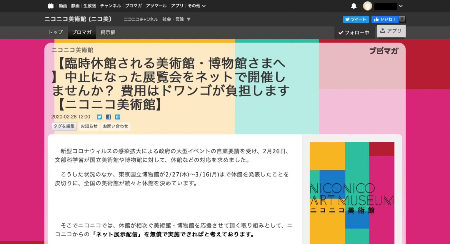The width and height of the screenshot is (450, 244).
Task: Click bold text 「ネット展示配信」
Action: point(116,234)
